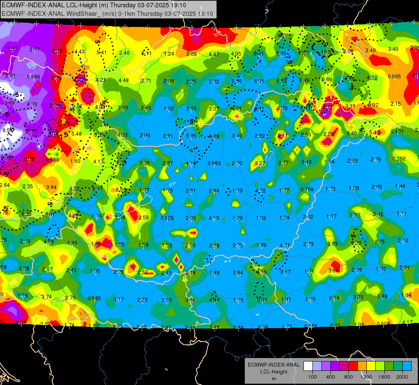Click the wind shear value 0.362

tap(399, 158)
